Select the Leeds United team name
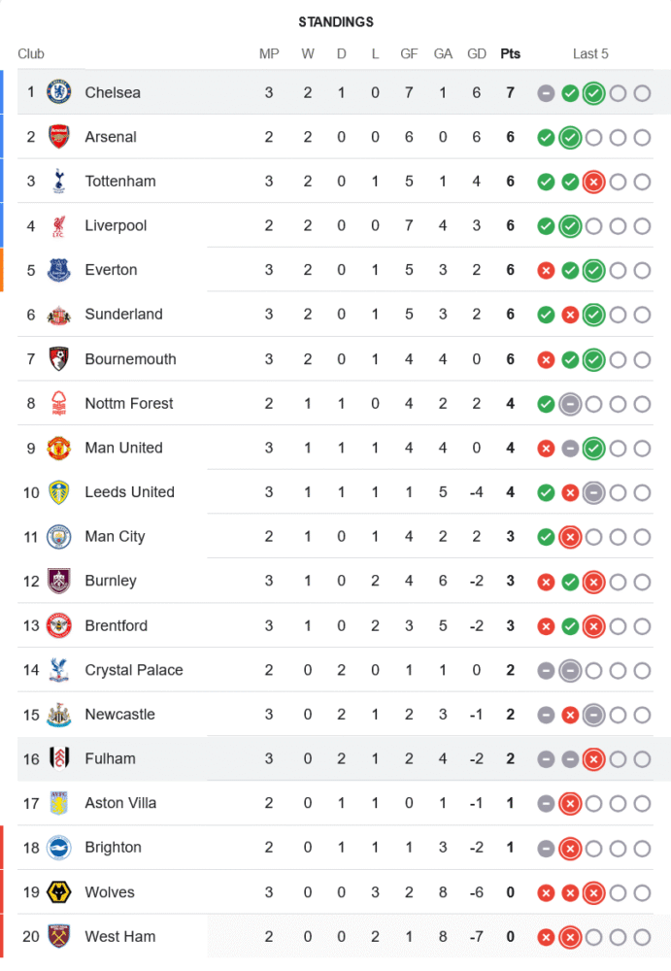Screen dimensions: 671x971 point(129,492)
